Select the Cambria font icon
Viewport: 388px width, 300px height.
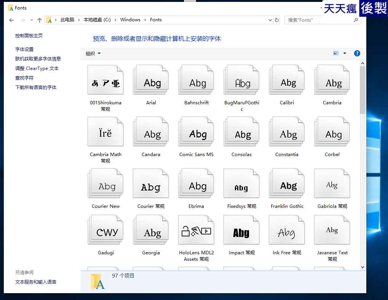[x=332, y=80]
